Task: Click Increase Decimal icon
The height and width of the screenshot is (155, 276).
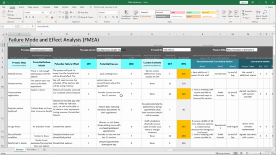Action: 113,17
